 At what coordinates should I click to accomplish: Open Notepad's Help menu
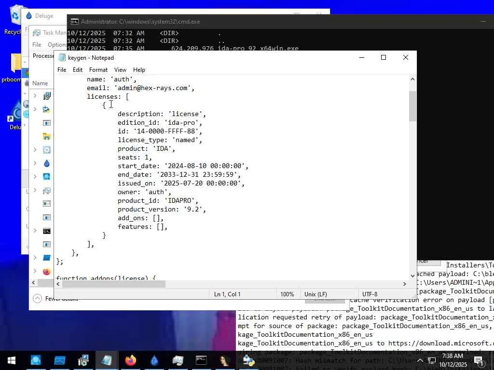tap(139, 70)
